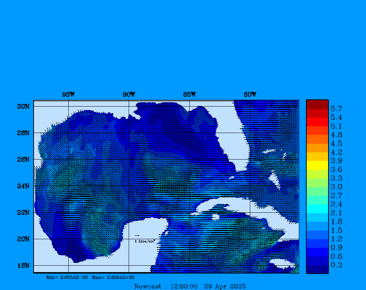Click the dark red swatch atop the color bar
Screen dimensions: 366x290
317,104
